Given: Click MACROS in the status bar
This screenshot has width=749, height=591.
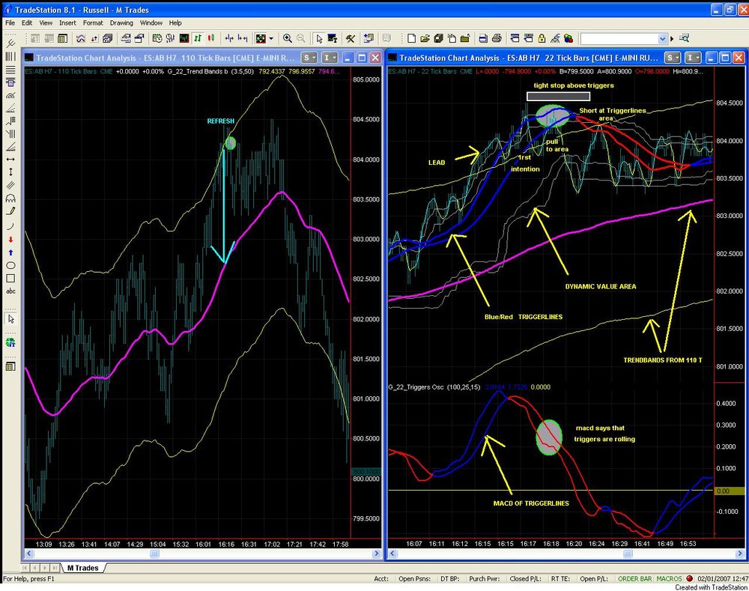Looking at the screenshot, I should pos(669,578).
